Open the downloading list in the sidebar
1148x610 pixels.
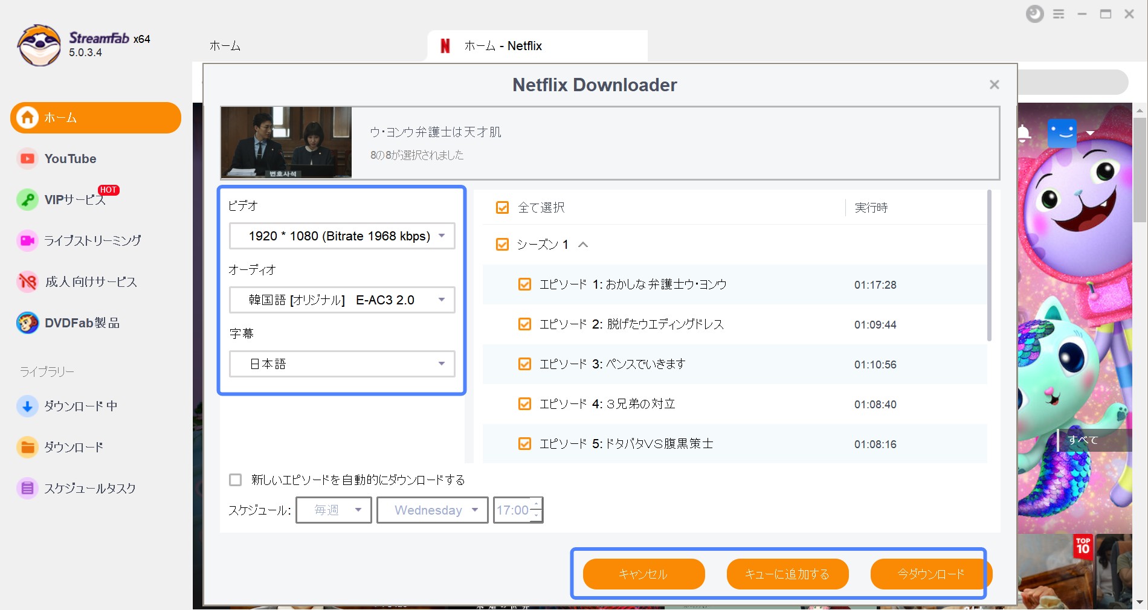click(80, 406)
